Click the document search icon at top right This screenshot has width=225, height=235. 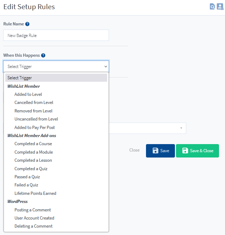point(212,7)
